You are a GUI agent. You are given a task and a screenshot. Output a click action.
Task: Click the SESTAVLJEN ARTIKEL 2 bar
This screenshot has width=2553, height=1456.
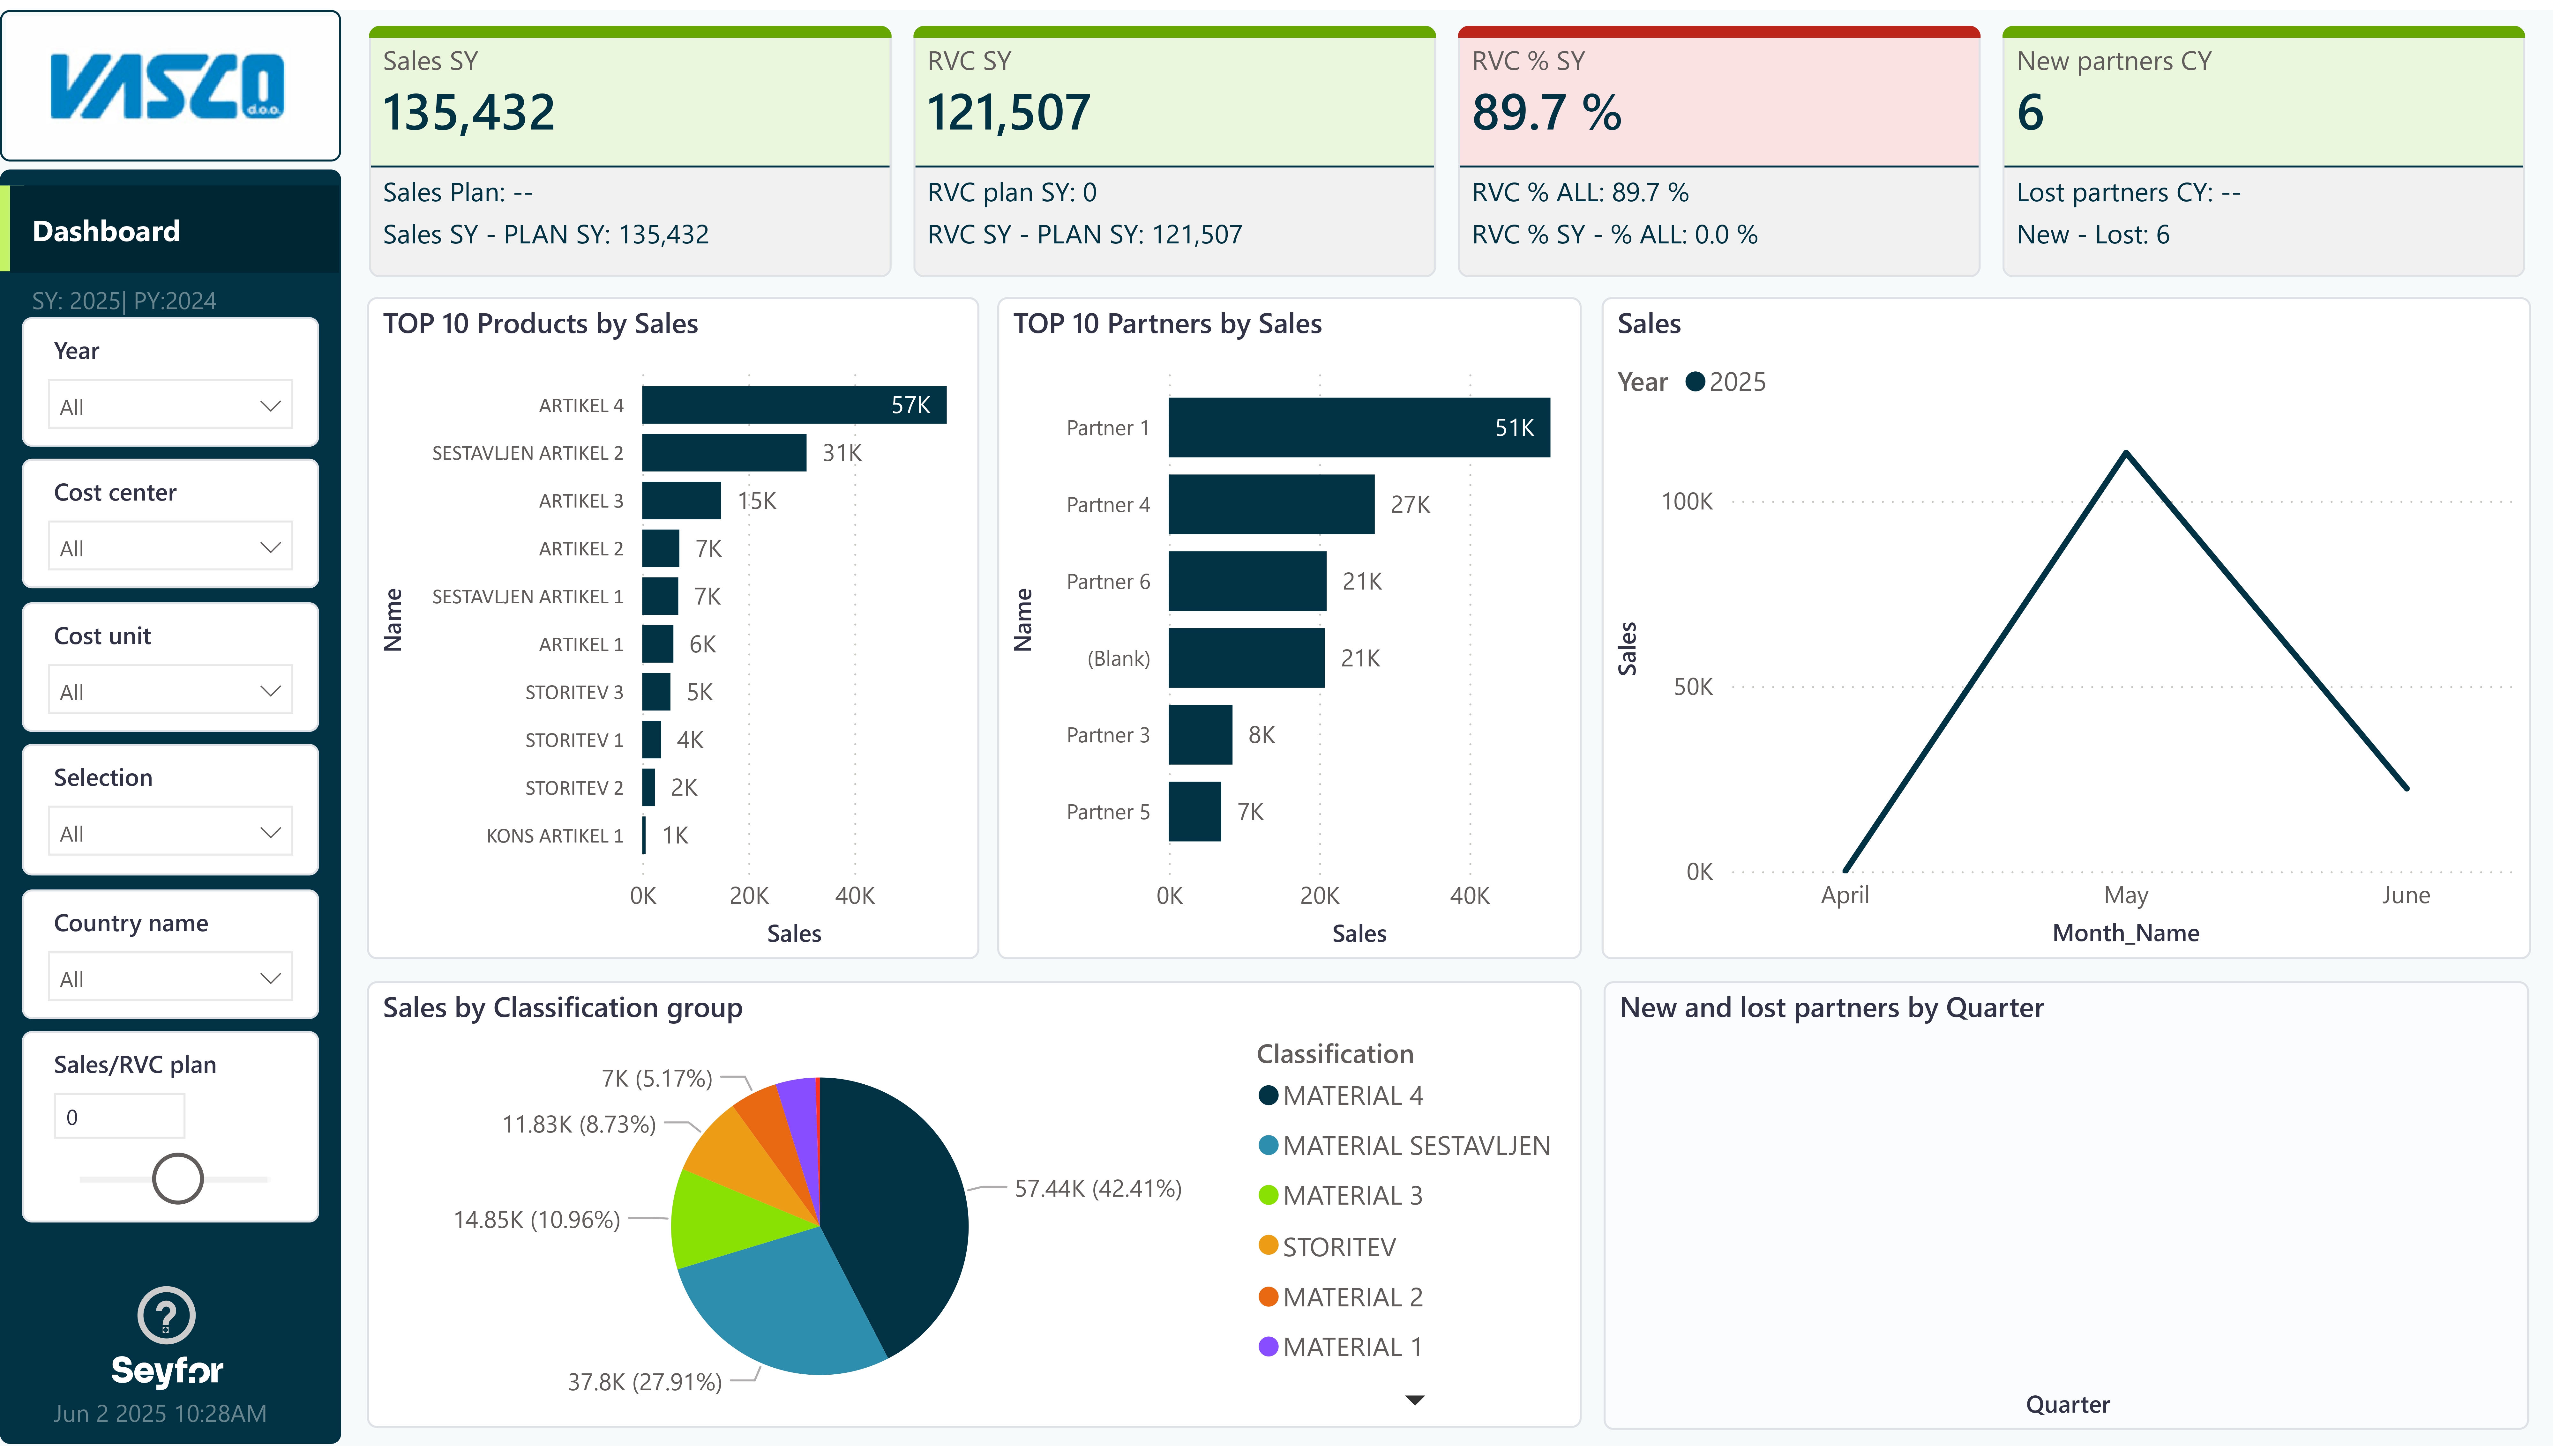pos(724,453)
